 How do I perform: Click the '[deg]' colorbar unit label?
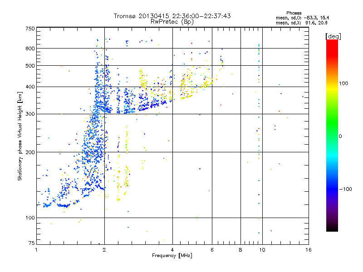[x=333, y=36]
